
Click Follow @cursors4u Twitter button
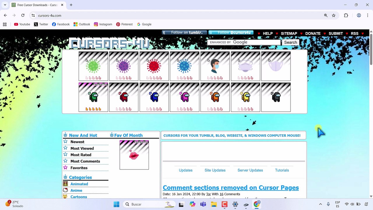coord(231,33)
